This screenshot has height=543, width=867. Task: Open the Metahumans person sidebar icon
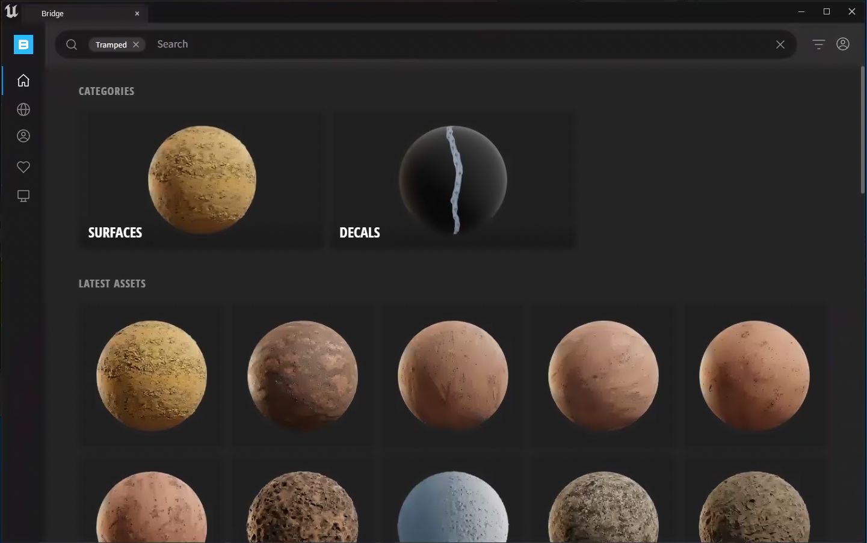[x=23, y=136]
